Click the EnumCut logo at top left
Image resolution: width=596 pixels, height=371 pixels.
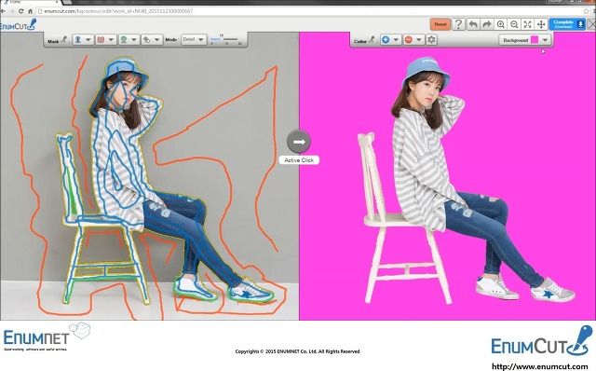click(x=18, y=25)
